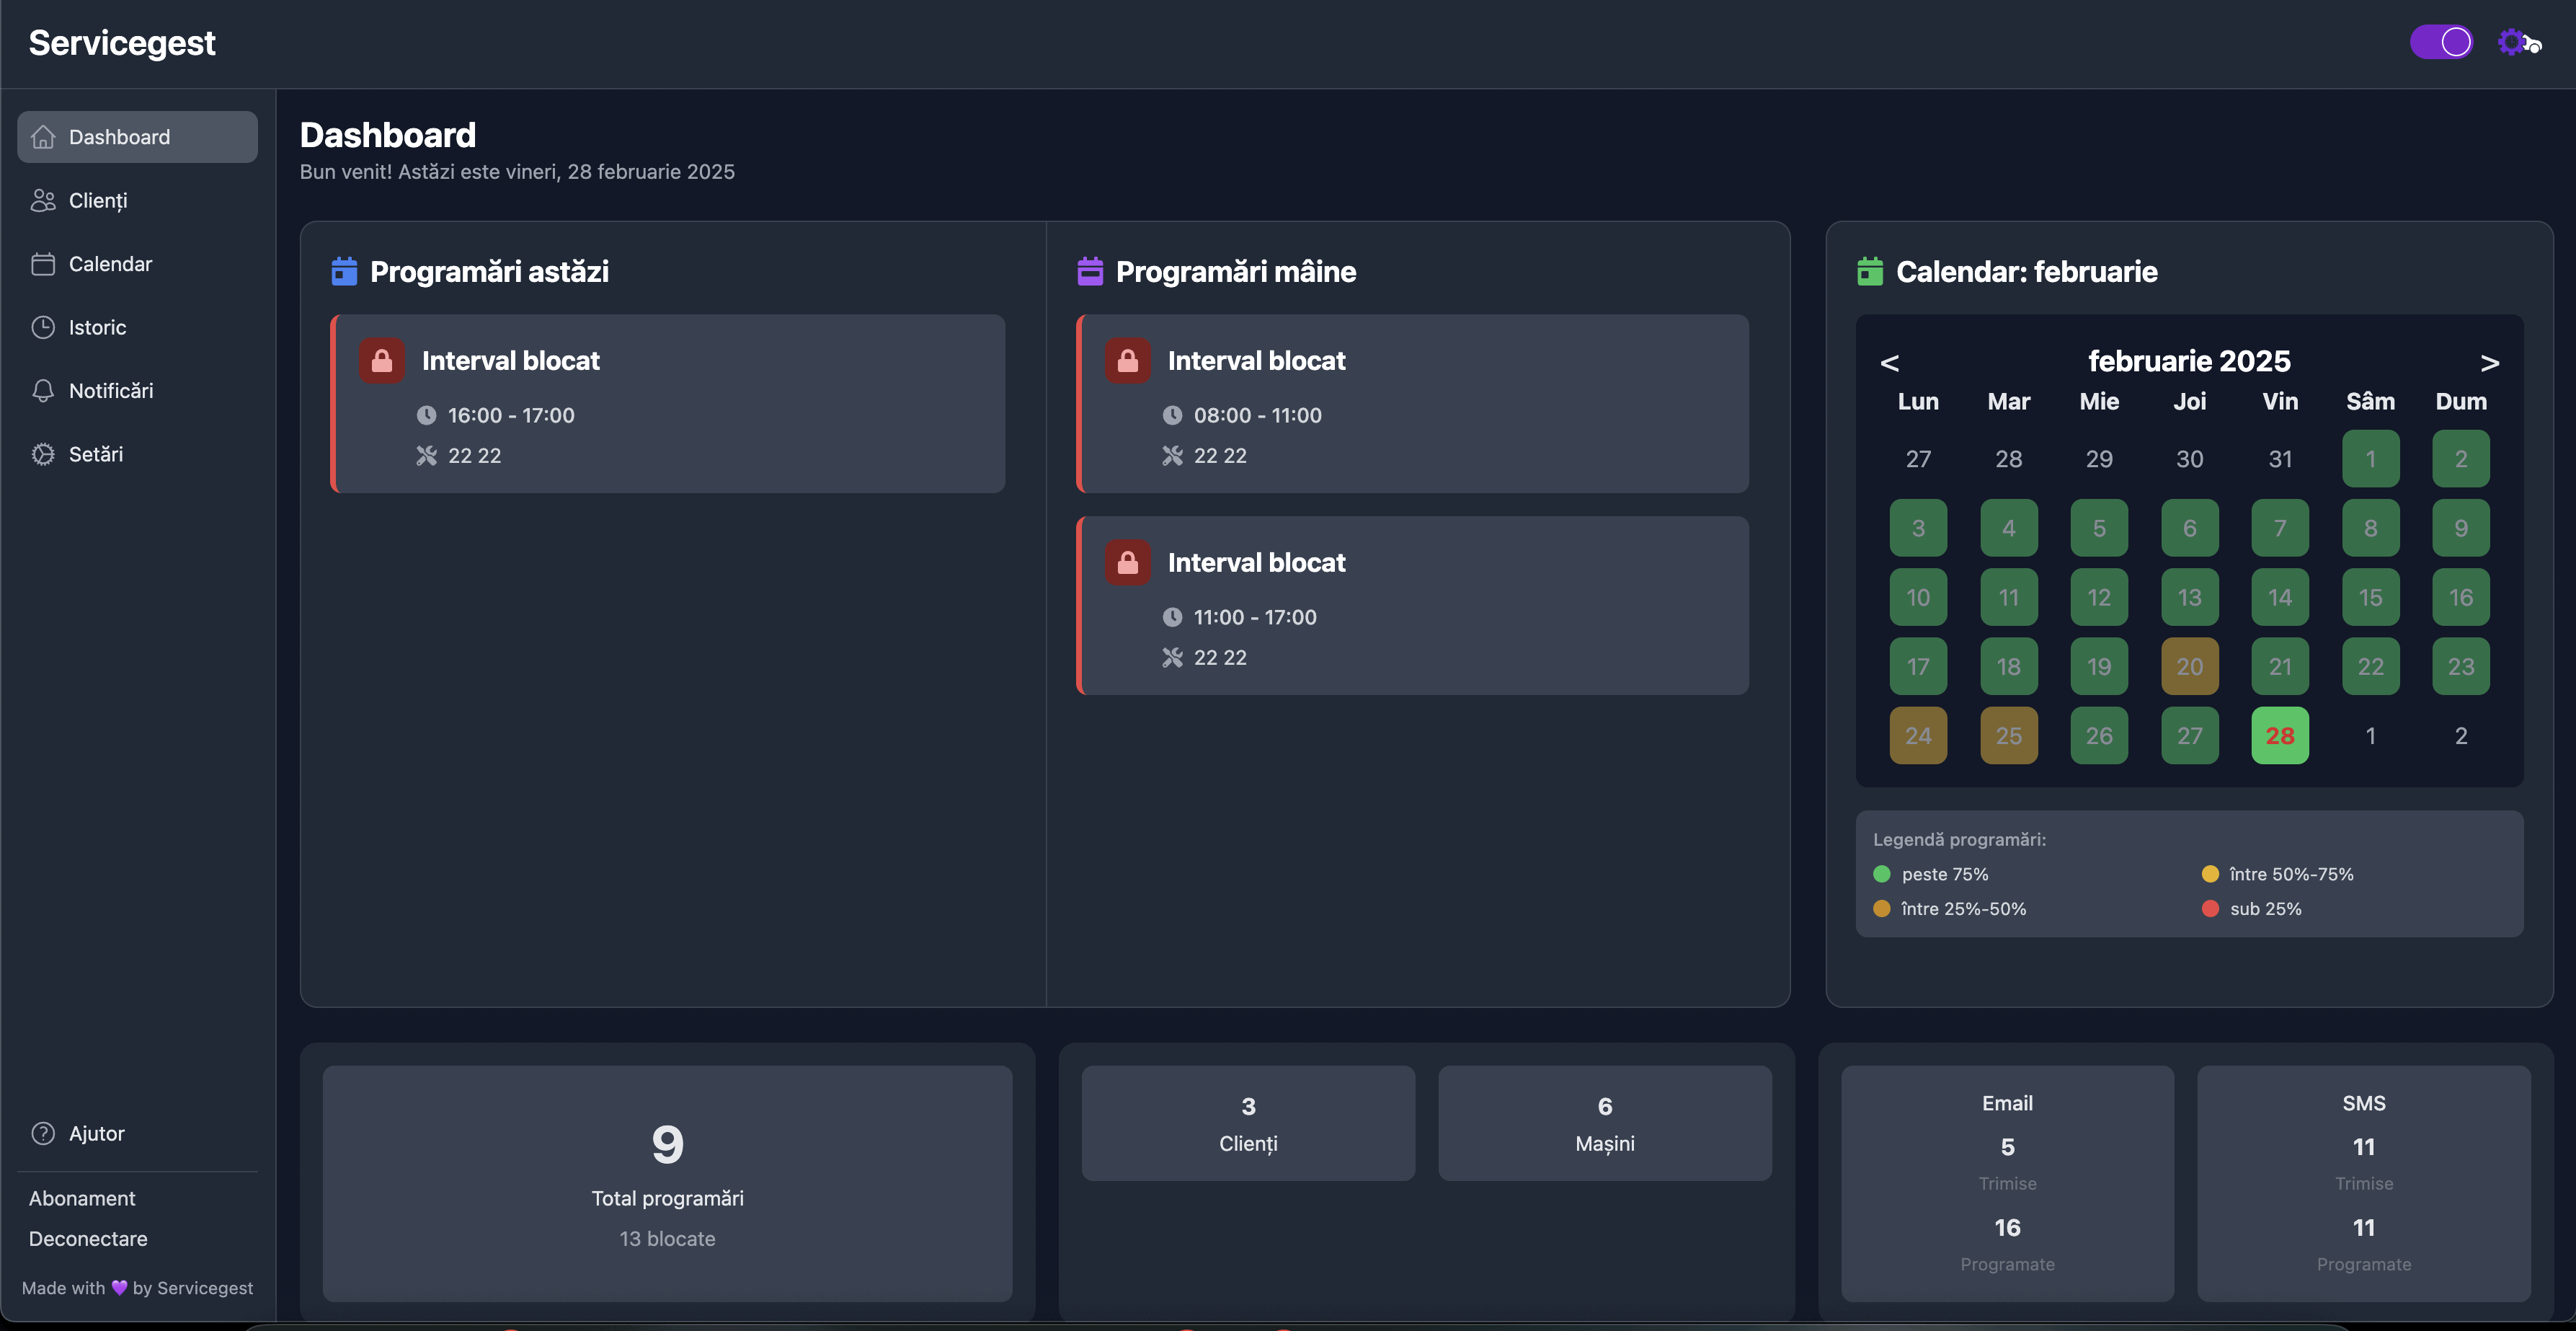Click the Notificări bell icon
2576x1331 pixels.
(43, 391)
